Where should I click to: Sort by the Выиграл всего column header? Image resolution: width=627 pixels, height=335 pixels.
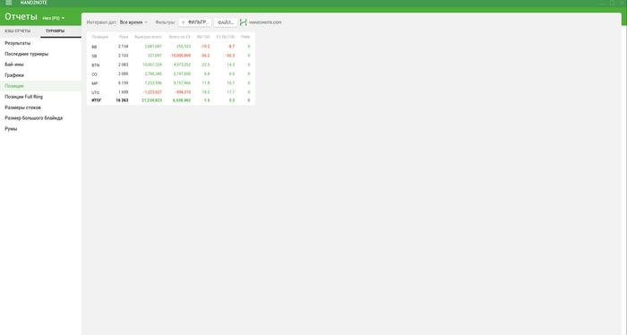tap(148, 37)
